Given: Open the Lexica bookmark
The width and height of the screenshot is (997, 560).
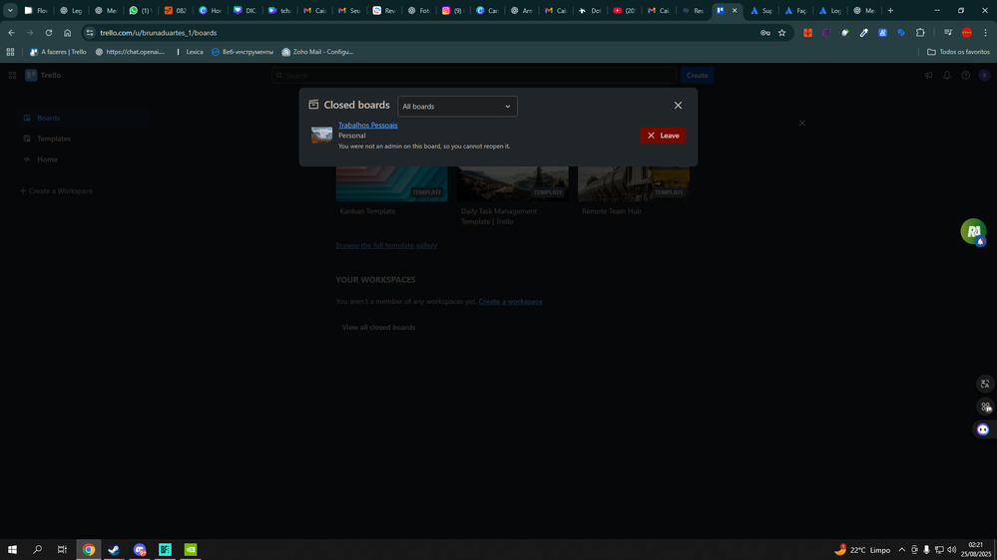Looking at the screenshot, I should point(190,52).
